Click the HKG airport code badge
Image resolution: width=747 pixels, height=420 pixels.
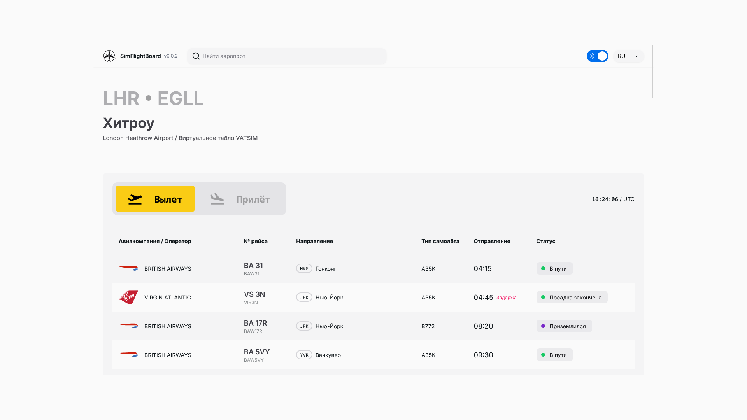(x=304, y=268)
